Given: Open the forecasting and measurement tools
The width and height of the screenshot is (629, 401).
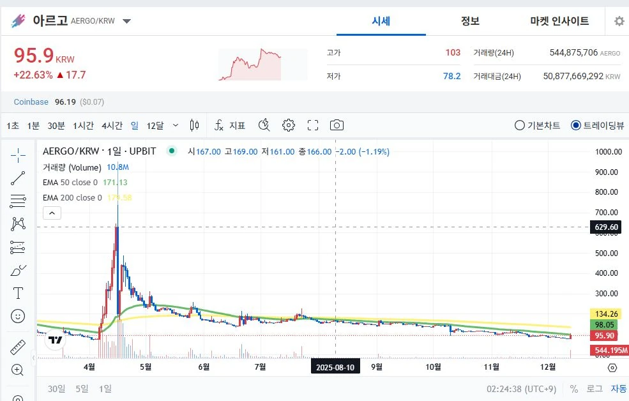Looking at the screenshot, I should click(18, 247).
